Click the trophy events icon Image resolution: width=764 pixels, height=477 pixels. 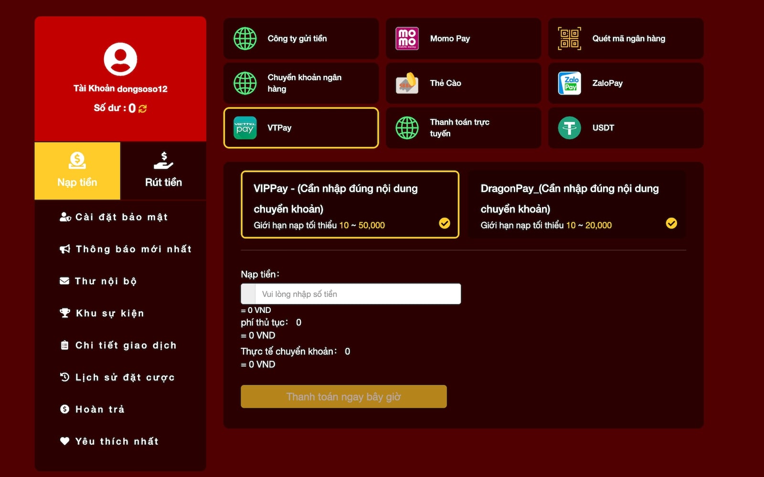point(65,313)
